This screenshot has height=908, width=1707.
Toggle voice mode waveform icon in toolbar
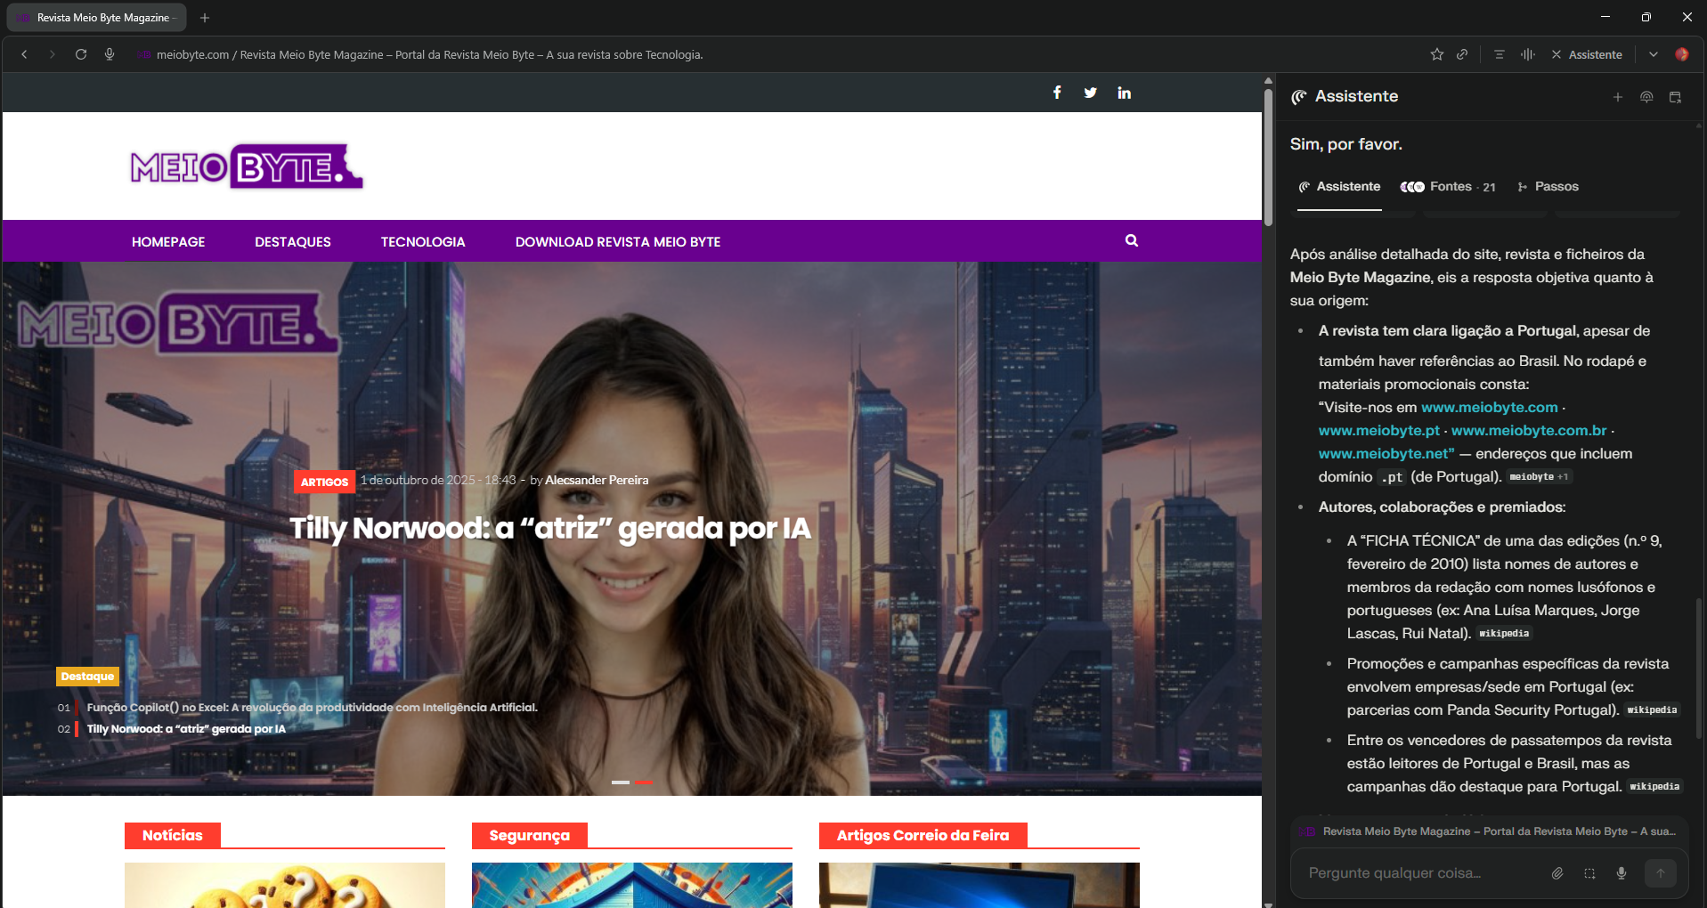(1528, 54)
